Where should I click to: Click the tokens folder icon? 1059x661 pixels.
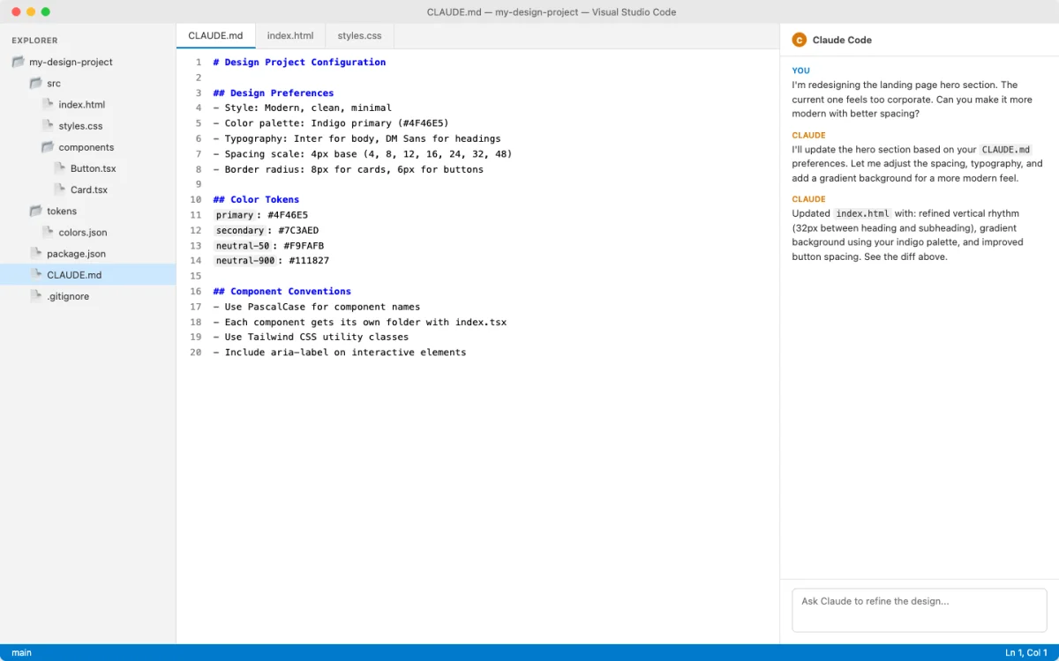[36, 211]
